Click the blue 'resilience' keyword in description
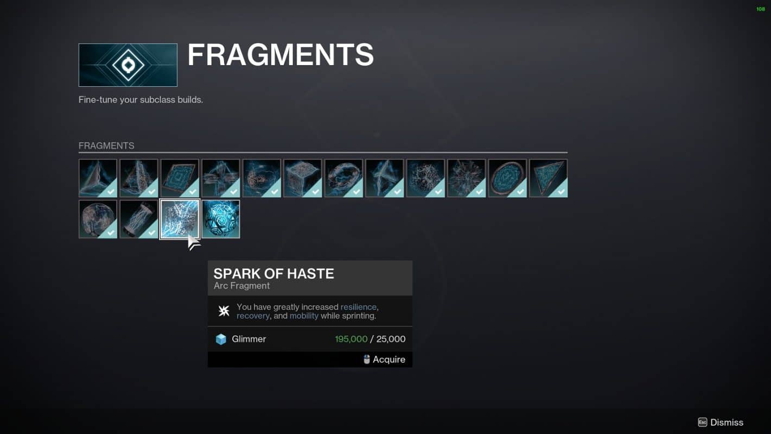This screenshot has width=771, height=434. coord(358,307)
